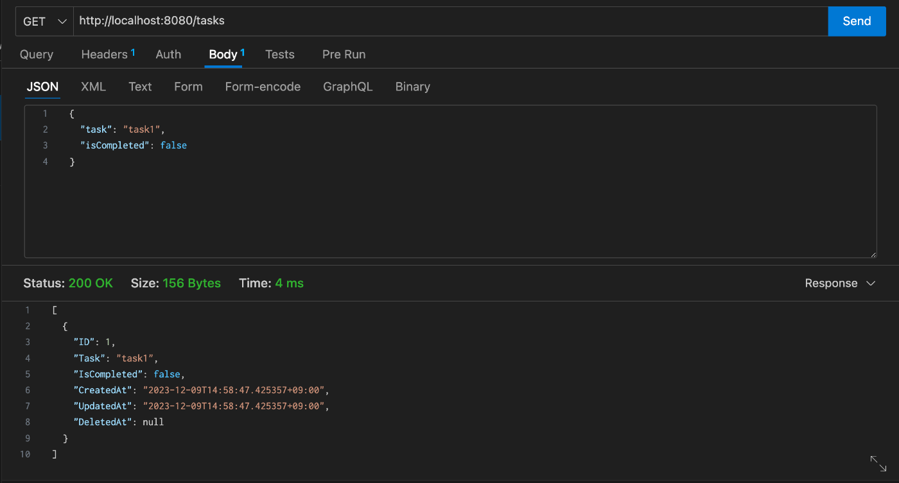The width and height of the screenshot is (899, 483).
Task: Click the request URL input field
Action: pos(451,21)
